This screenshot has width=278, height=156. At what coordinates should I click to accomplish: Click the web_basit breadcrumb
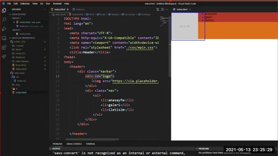pos(60,14)
